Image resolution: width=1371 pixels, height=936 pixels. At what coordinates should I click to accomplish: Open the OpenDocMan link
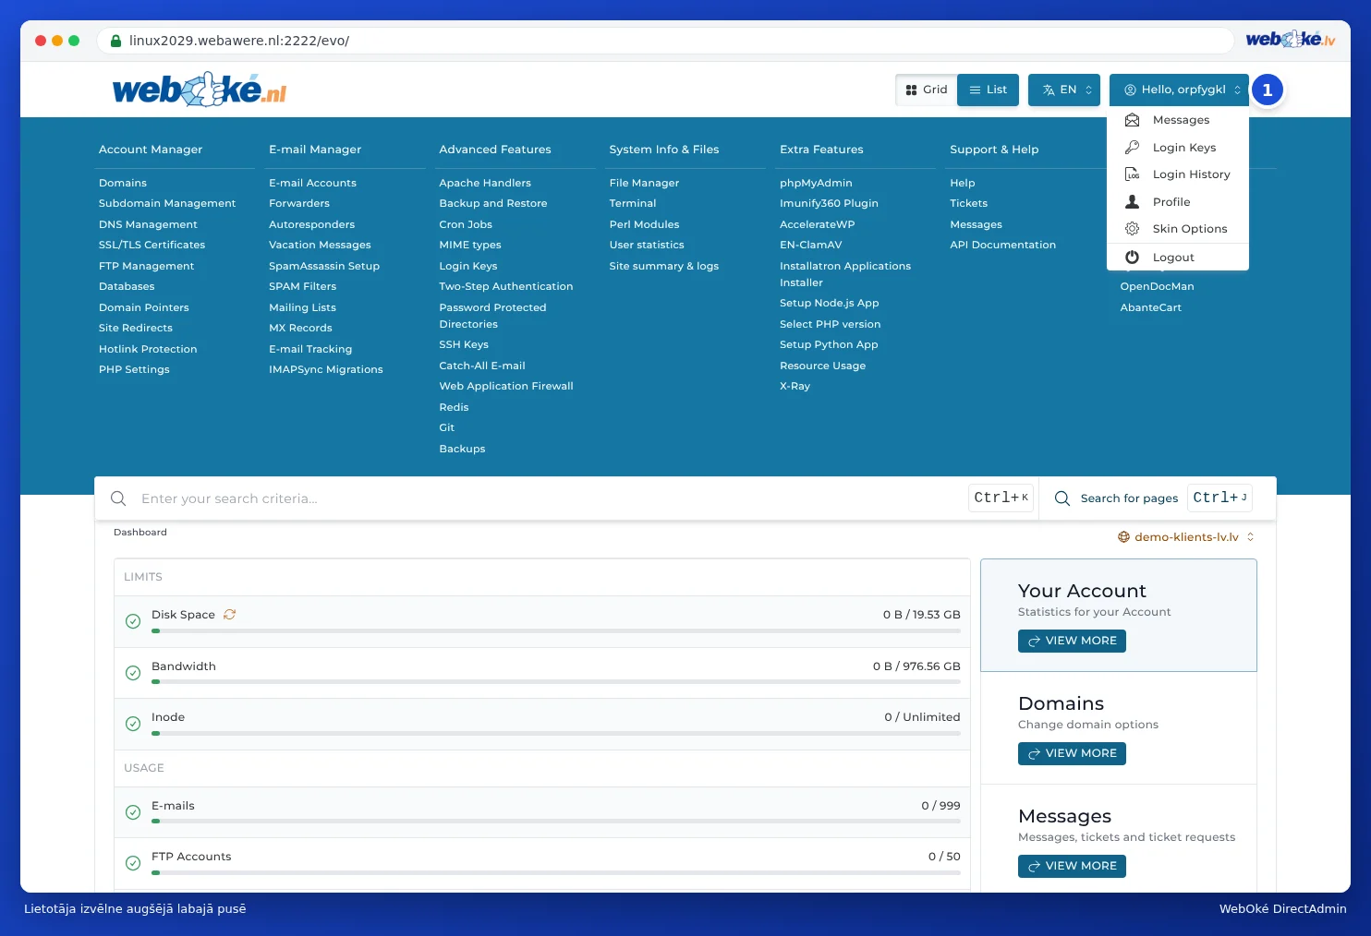(1157, 286)
